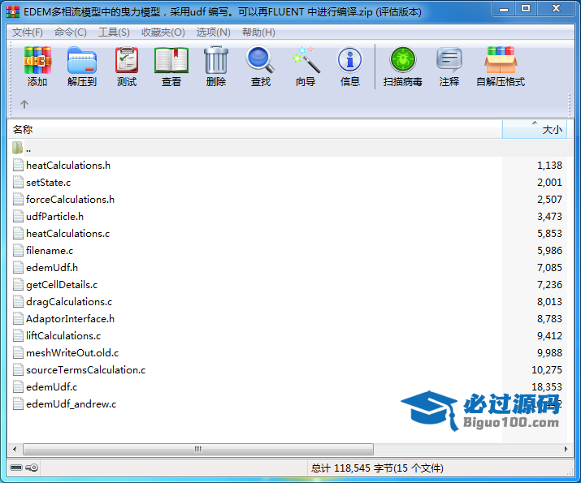Click the Extract To (解压到) icon
This screenshot has height=483, width=581.
point(81,67)
